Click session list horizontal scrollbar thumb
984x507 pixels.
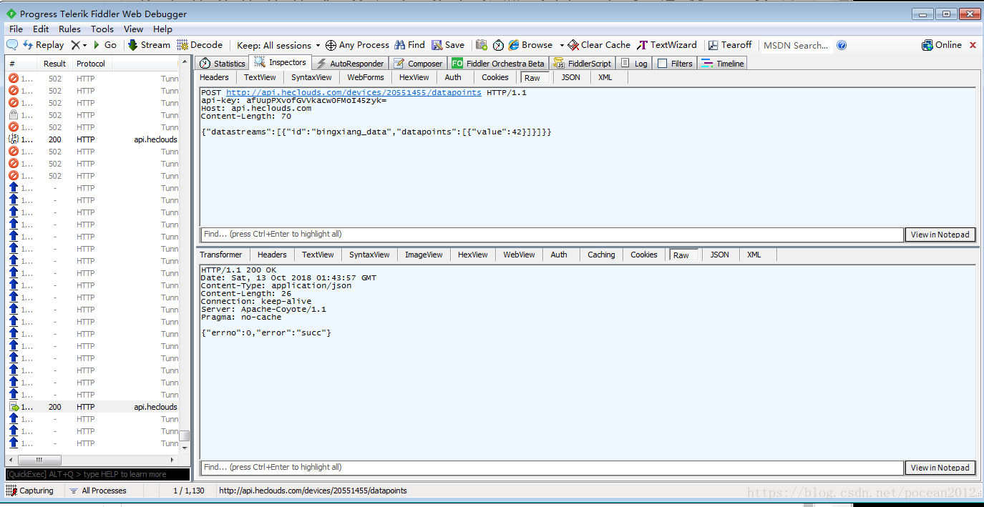coord(39,460)
